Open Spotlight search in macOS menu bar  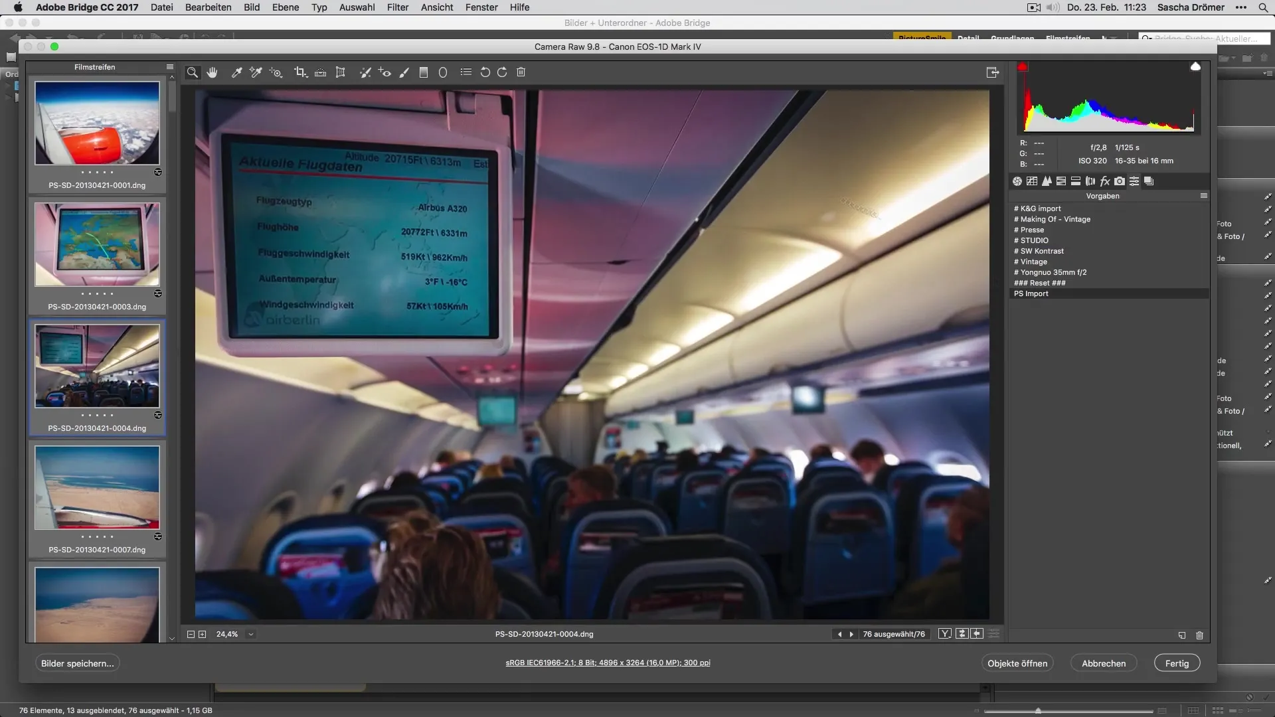pyautogui.click(x=1263, y=7)
